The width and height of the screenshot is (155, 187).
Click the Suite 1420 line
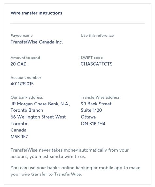[x=91, y=110]
